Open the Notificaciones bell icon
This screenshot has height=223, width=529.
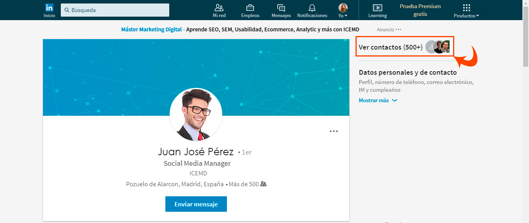click(312, 8)
